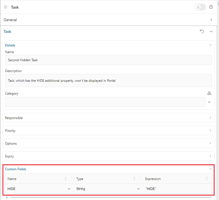Expand the General section
This screenshot has height=200, width=219.
(211, 20)
